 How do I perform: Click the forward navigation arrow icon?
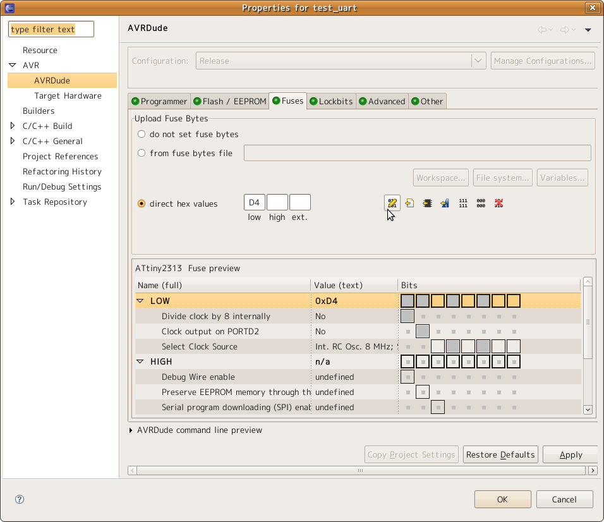(x=565, y=30)
